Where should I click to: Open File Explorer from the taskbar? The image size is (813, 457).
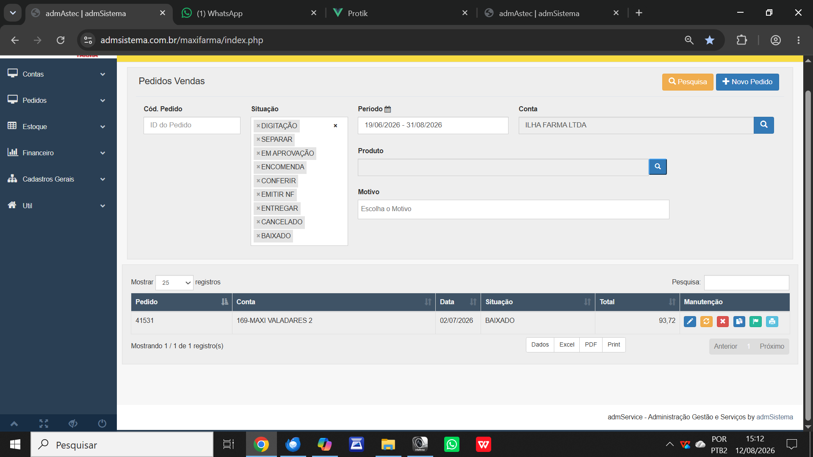point(388,444)
